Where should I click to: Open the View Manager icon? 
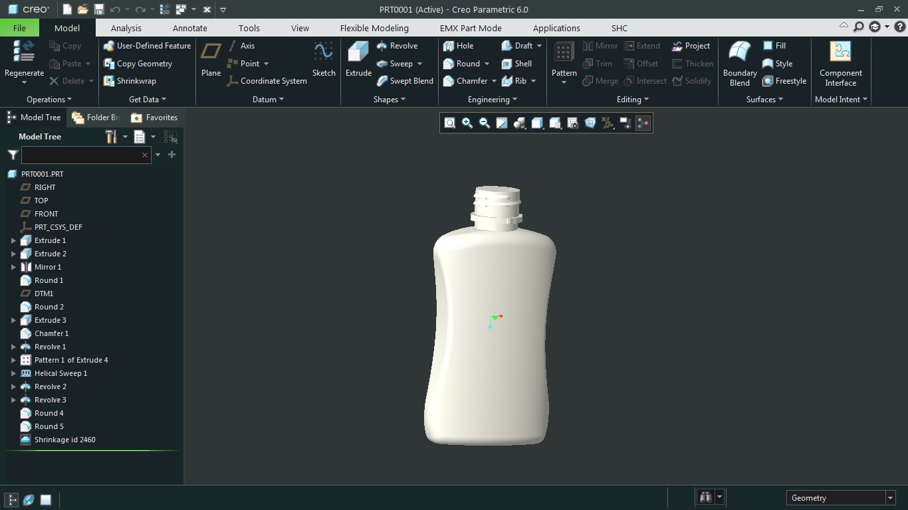[x=572, y=123]
